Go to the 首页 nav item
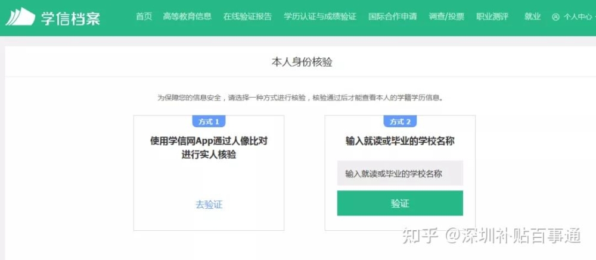 (144, 16)
